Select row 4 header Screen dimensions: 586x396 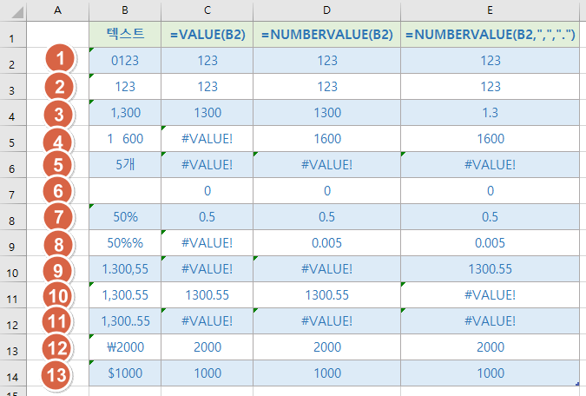click(x=13, y=113)
